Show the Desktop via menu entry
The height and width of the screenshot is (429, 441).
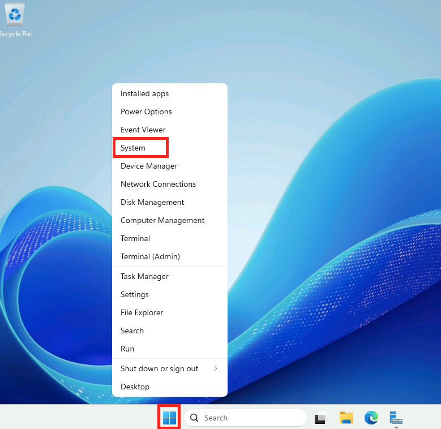click(x=170, y=387)
